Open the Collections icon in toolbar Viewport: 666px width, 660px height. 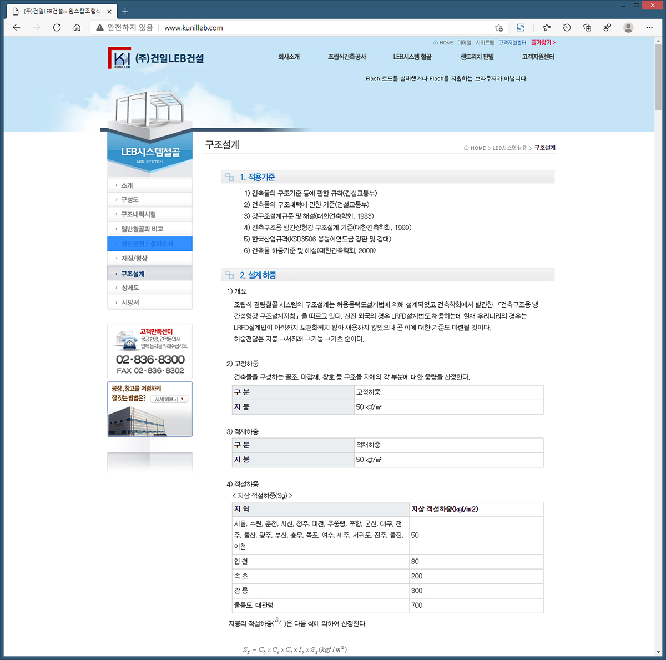click(587, 28)
